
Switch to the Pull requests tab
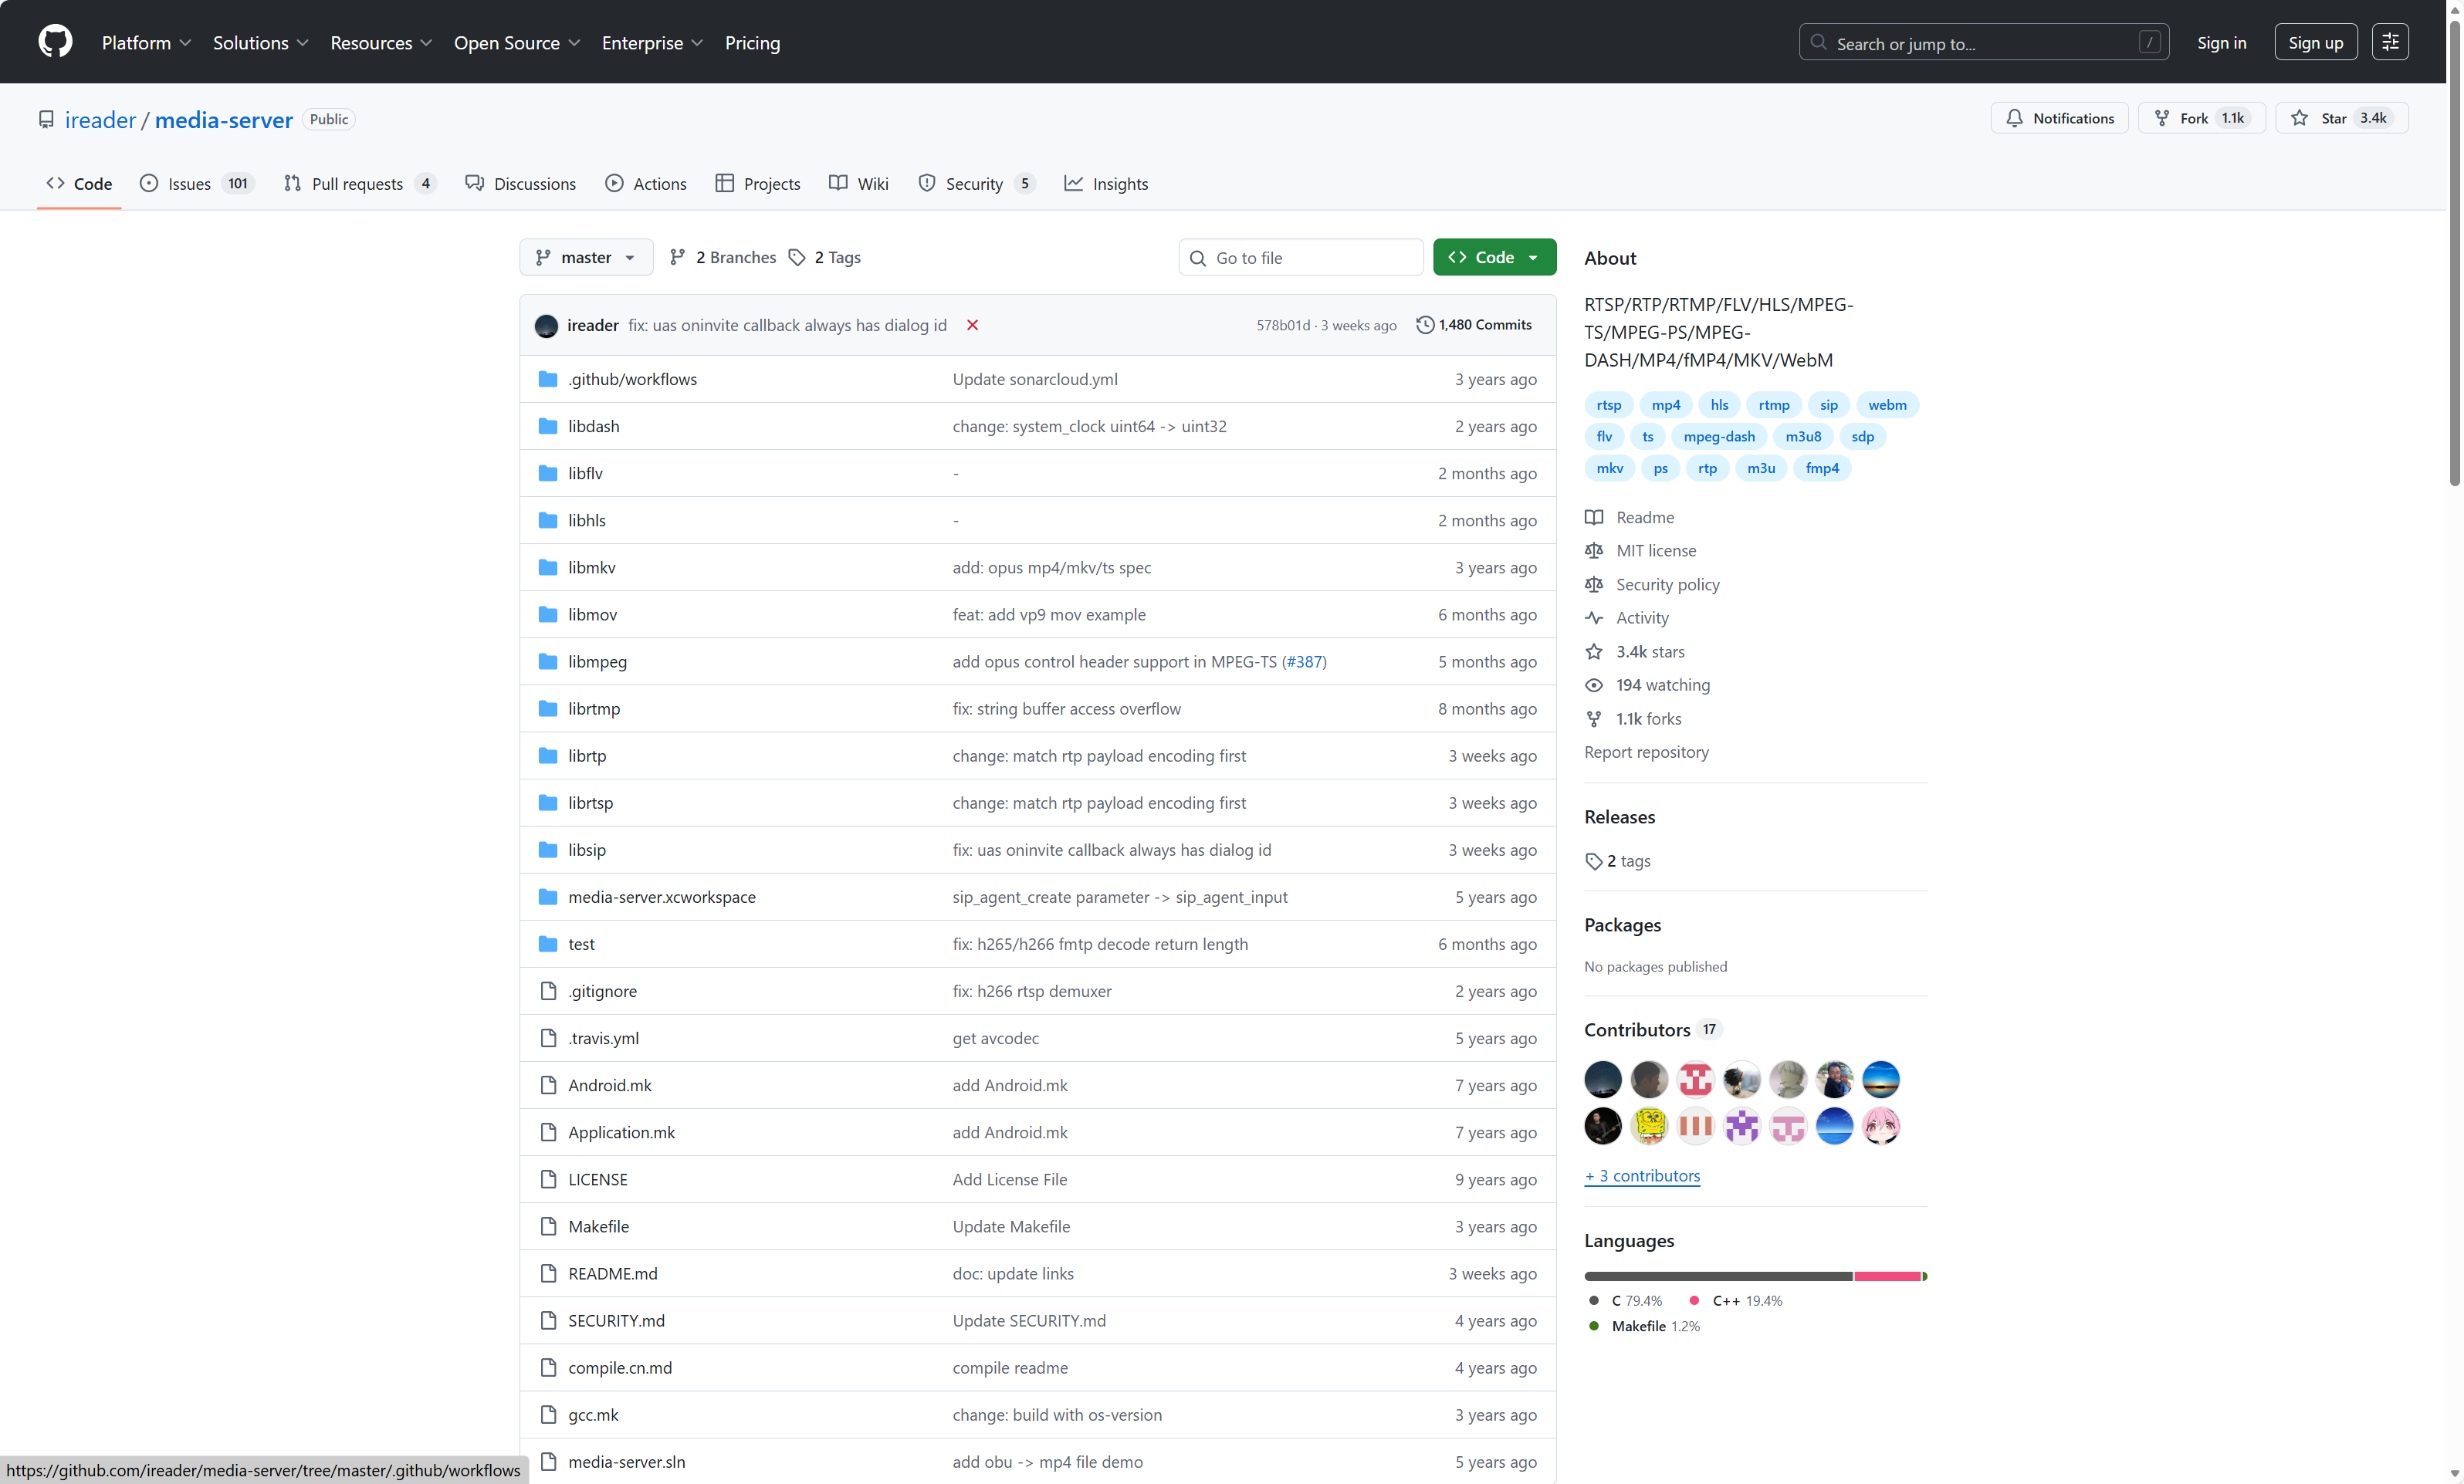coord(359,183)
